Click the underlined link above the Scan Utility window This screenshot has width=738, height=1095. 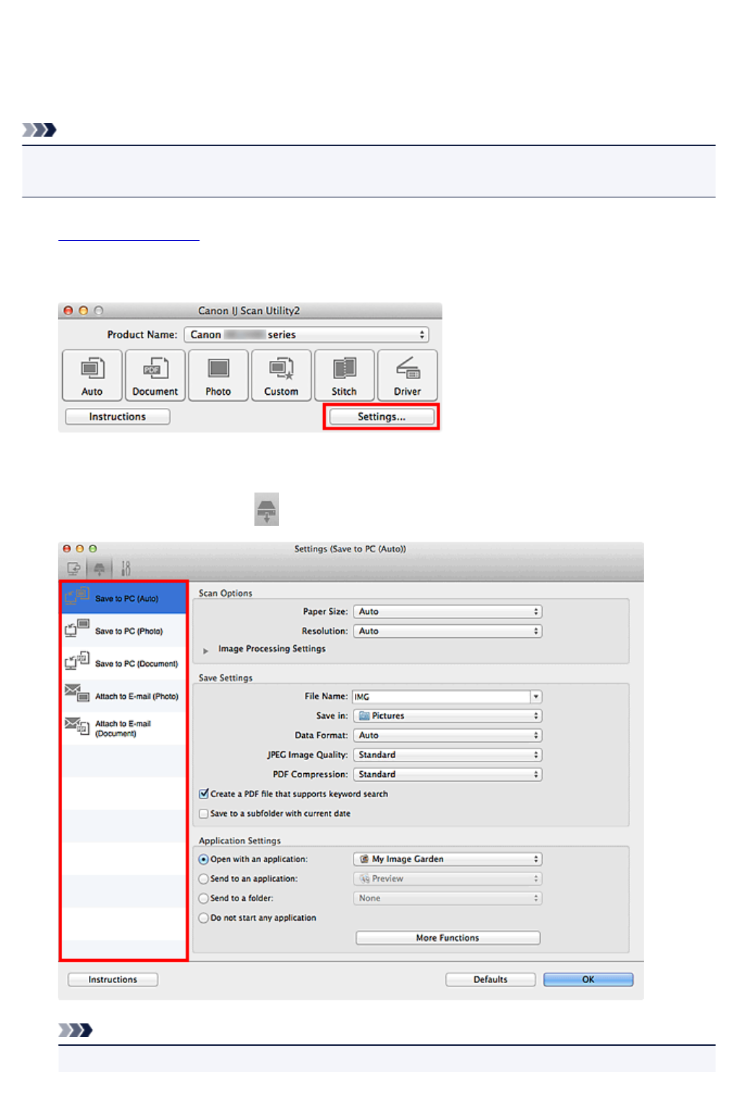tap(129, 236)
